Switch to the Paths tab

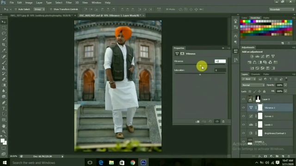click(x=266, y=74)
